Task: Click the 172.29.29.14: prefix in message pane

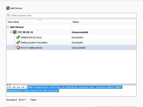Action: tap(16, 87)
